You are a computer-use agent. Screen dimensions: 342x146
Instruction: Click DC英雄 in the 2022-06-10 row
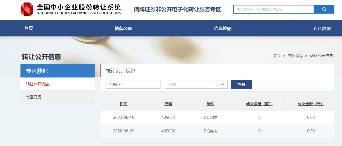tap(210, 117)
